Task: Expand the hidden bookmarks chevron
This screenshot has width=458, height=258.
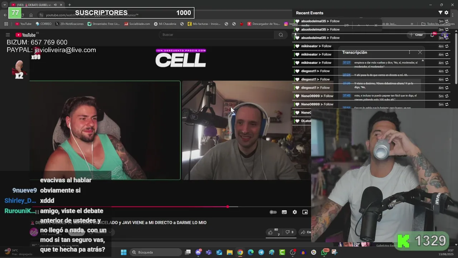Action: coord(412,24)
